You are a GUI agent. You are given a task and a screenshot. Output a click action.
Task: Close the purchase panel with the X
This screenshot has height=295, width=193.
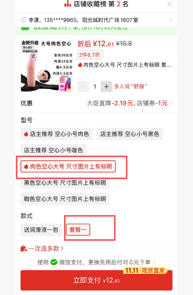click(x=170, y=4)
